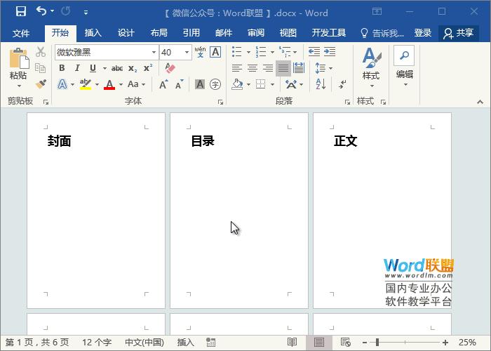The height and width of the screenshot is (351, 491).
Task: Insert enclosed character 字 icon
Action: pos(215,84)
